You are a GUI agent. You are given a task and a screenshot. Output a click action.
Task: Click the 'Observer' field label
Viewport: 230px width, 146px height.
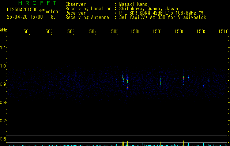[x=76, y=4]
